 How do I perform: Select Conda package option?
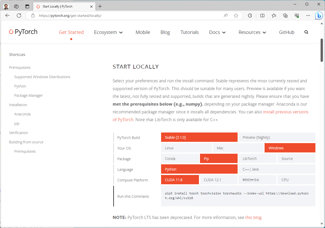[x=180, y=159]
